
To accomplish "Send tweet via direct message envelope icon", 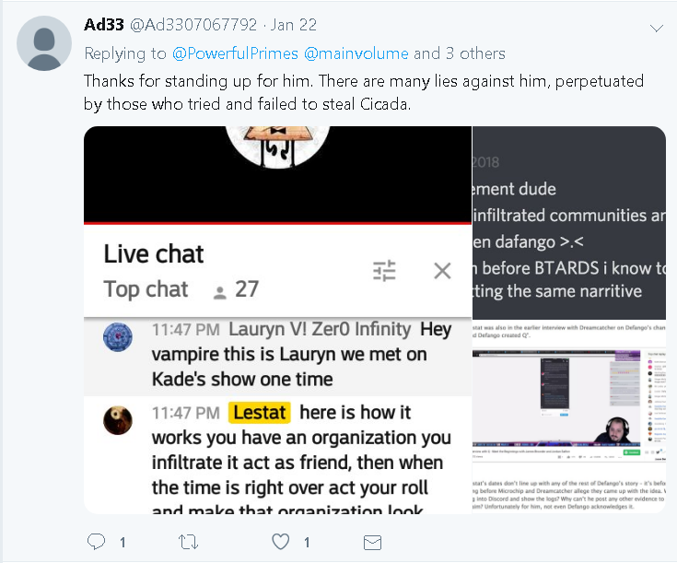I will (372, 542).
